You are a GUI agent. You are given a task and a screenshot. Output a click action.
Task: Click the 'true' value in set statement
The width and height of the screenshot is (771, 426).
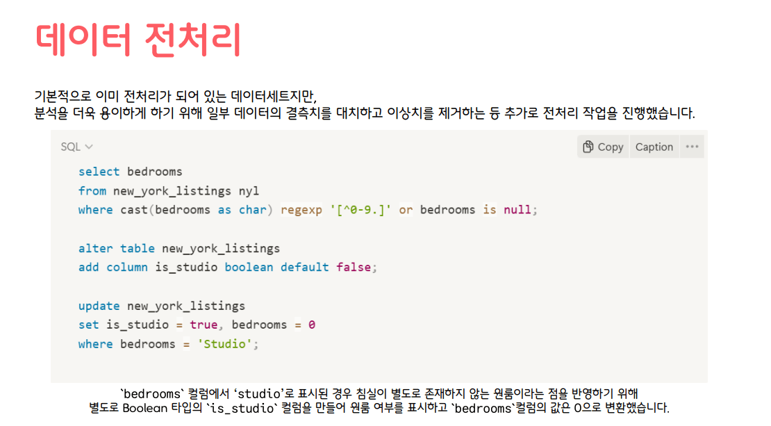203,325
